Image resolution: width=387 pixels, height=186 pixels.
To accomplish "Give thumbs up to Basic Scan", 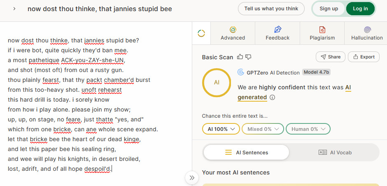I will [x=240, y=57].
